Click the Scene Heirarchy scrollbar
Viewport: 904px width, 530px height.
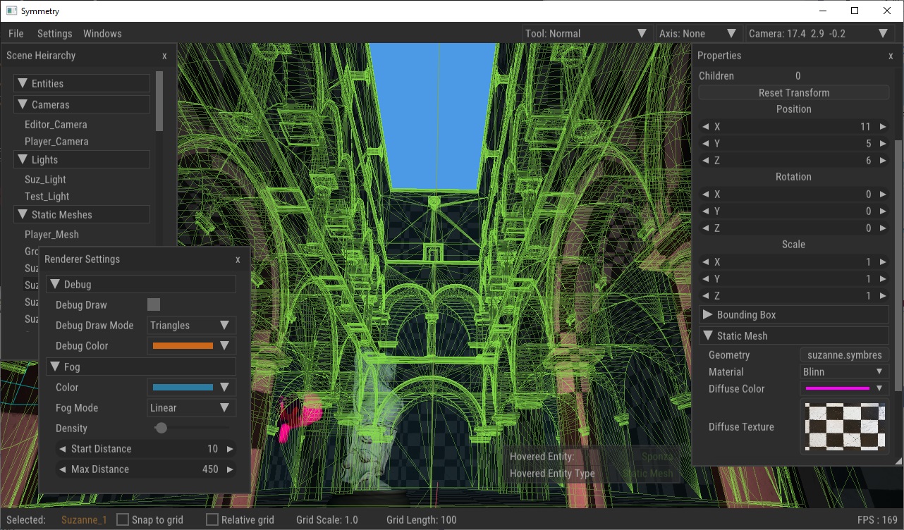point(159,101)
